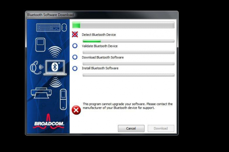Click the 'Download Bluetooth Software' label
229x152 pixels.
tap(103, 57)
